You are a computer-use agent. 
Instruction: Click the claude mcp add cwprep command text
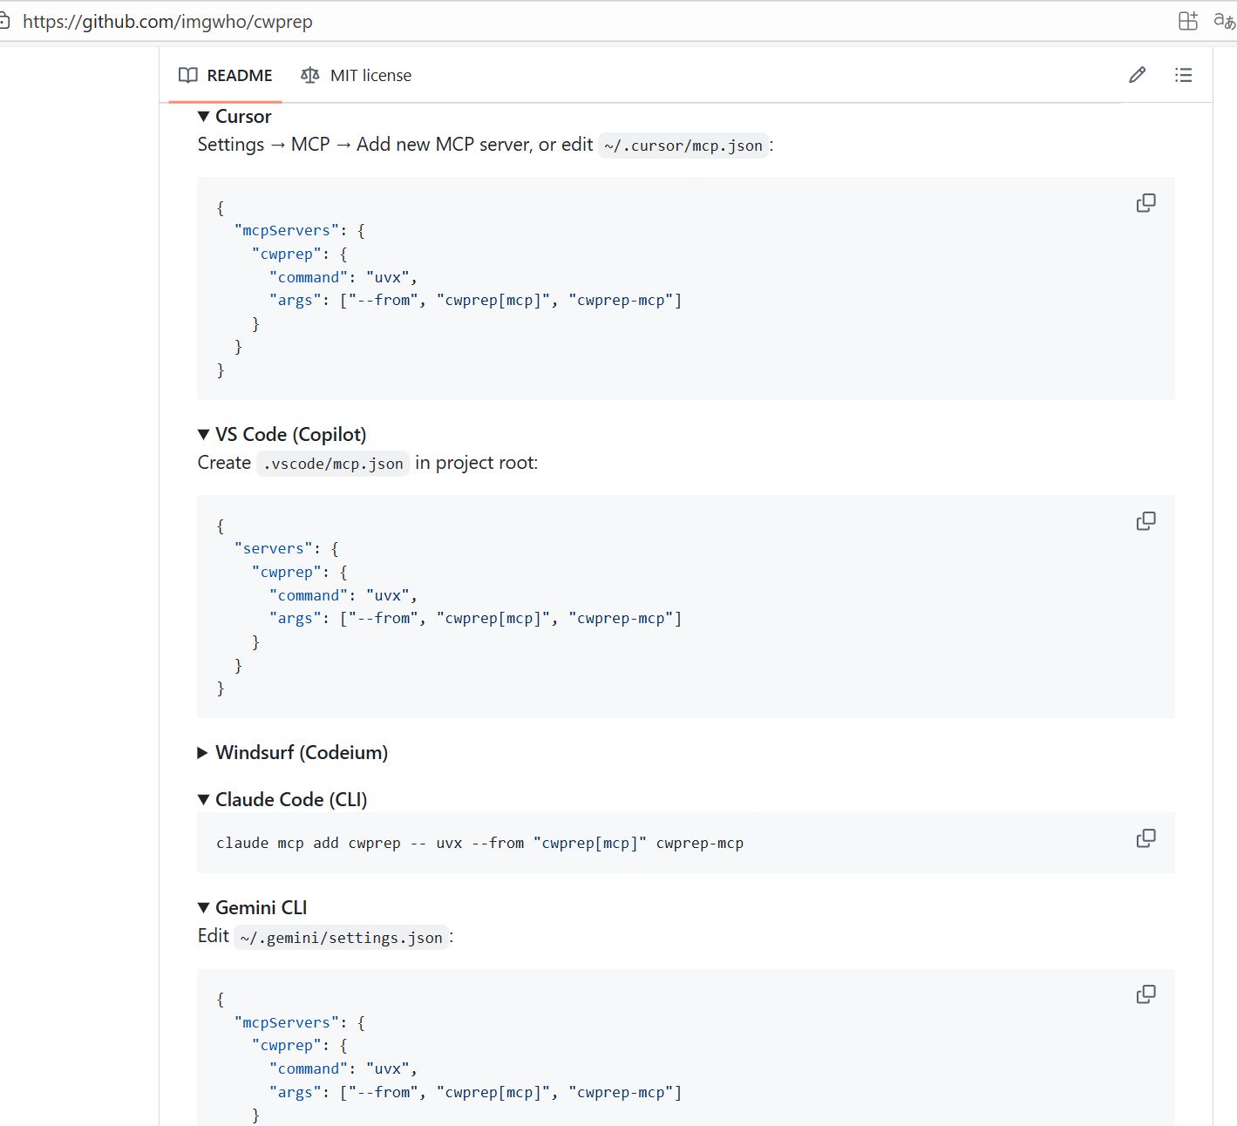(480, 843)
